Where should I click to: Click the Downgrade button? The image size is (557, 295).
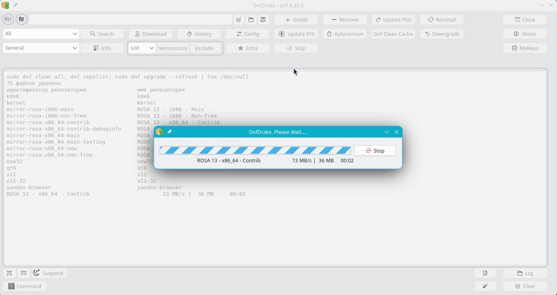[x=442, y=34]
